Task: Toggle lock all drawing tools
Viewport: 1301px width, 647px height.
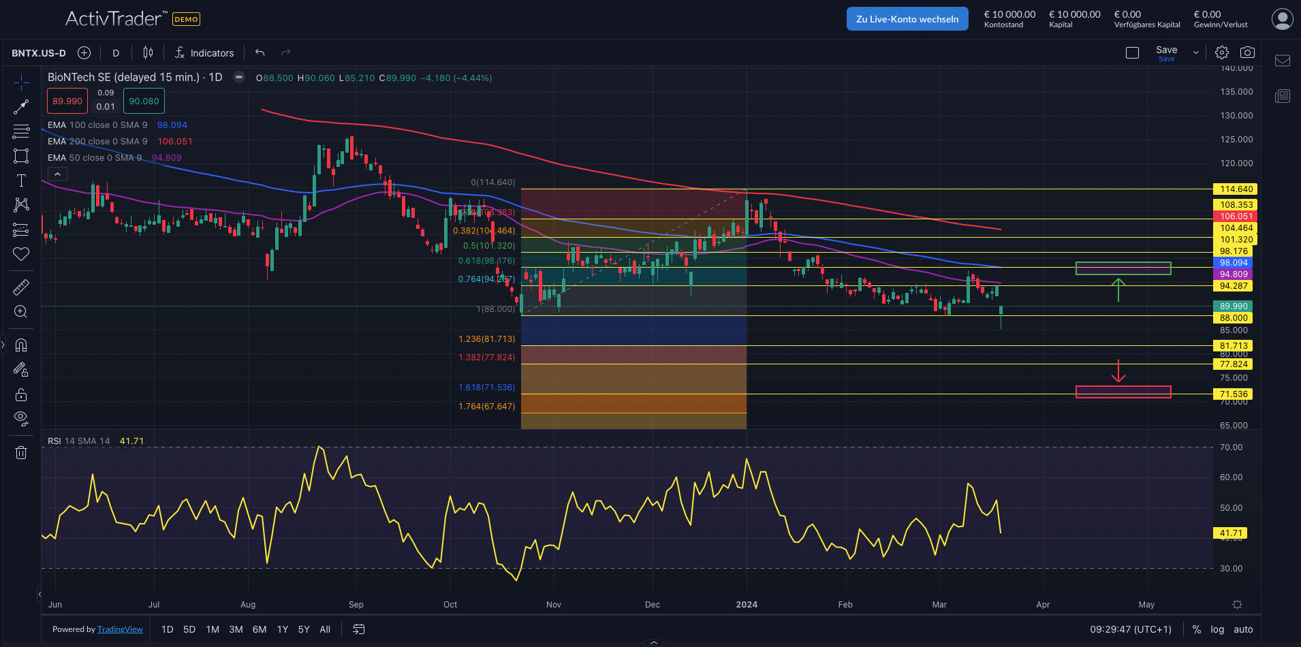Action: [x=21, y=394]
